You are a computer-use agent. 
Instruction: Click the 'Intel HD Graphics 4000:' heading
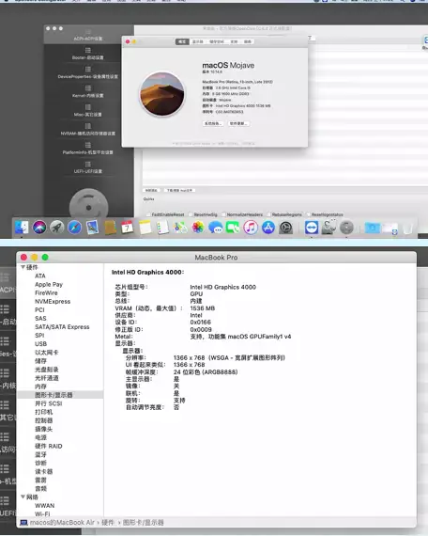tap(147, 272)
